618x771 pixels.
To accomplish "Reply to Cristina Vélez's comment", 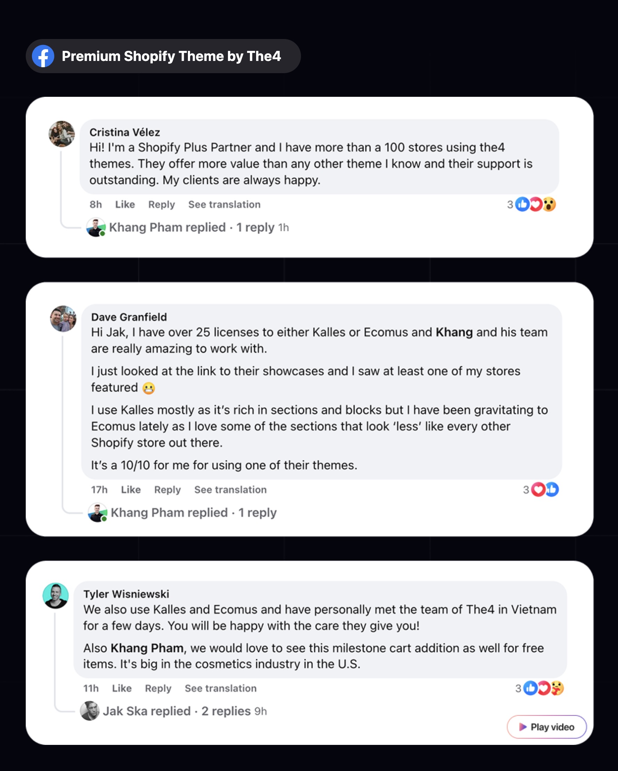I will 161,204.
